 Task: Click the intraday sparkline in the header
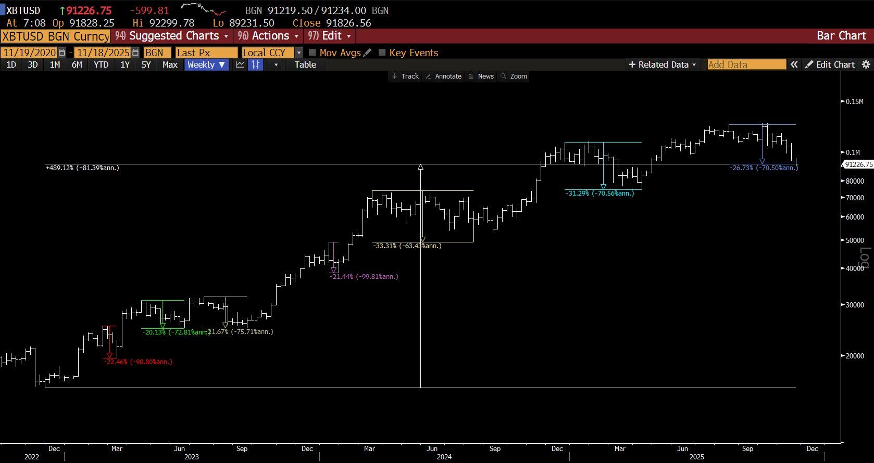(x=203, y=9)
